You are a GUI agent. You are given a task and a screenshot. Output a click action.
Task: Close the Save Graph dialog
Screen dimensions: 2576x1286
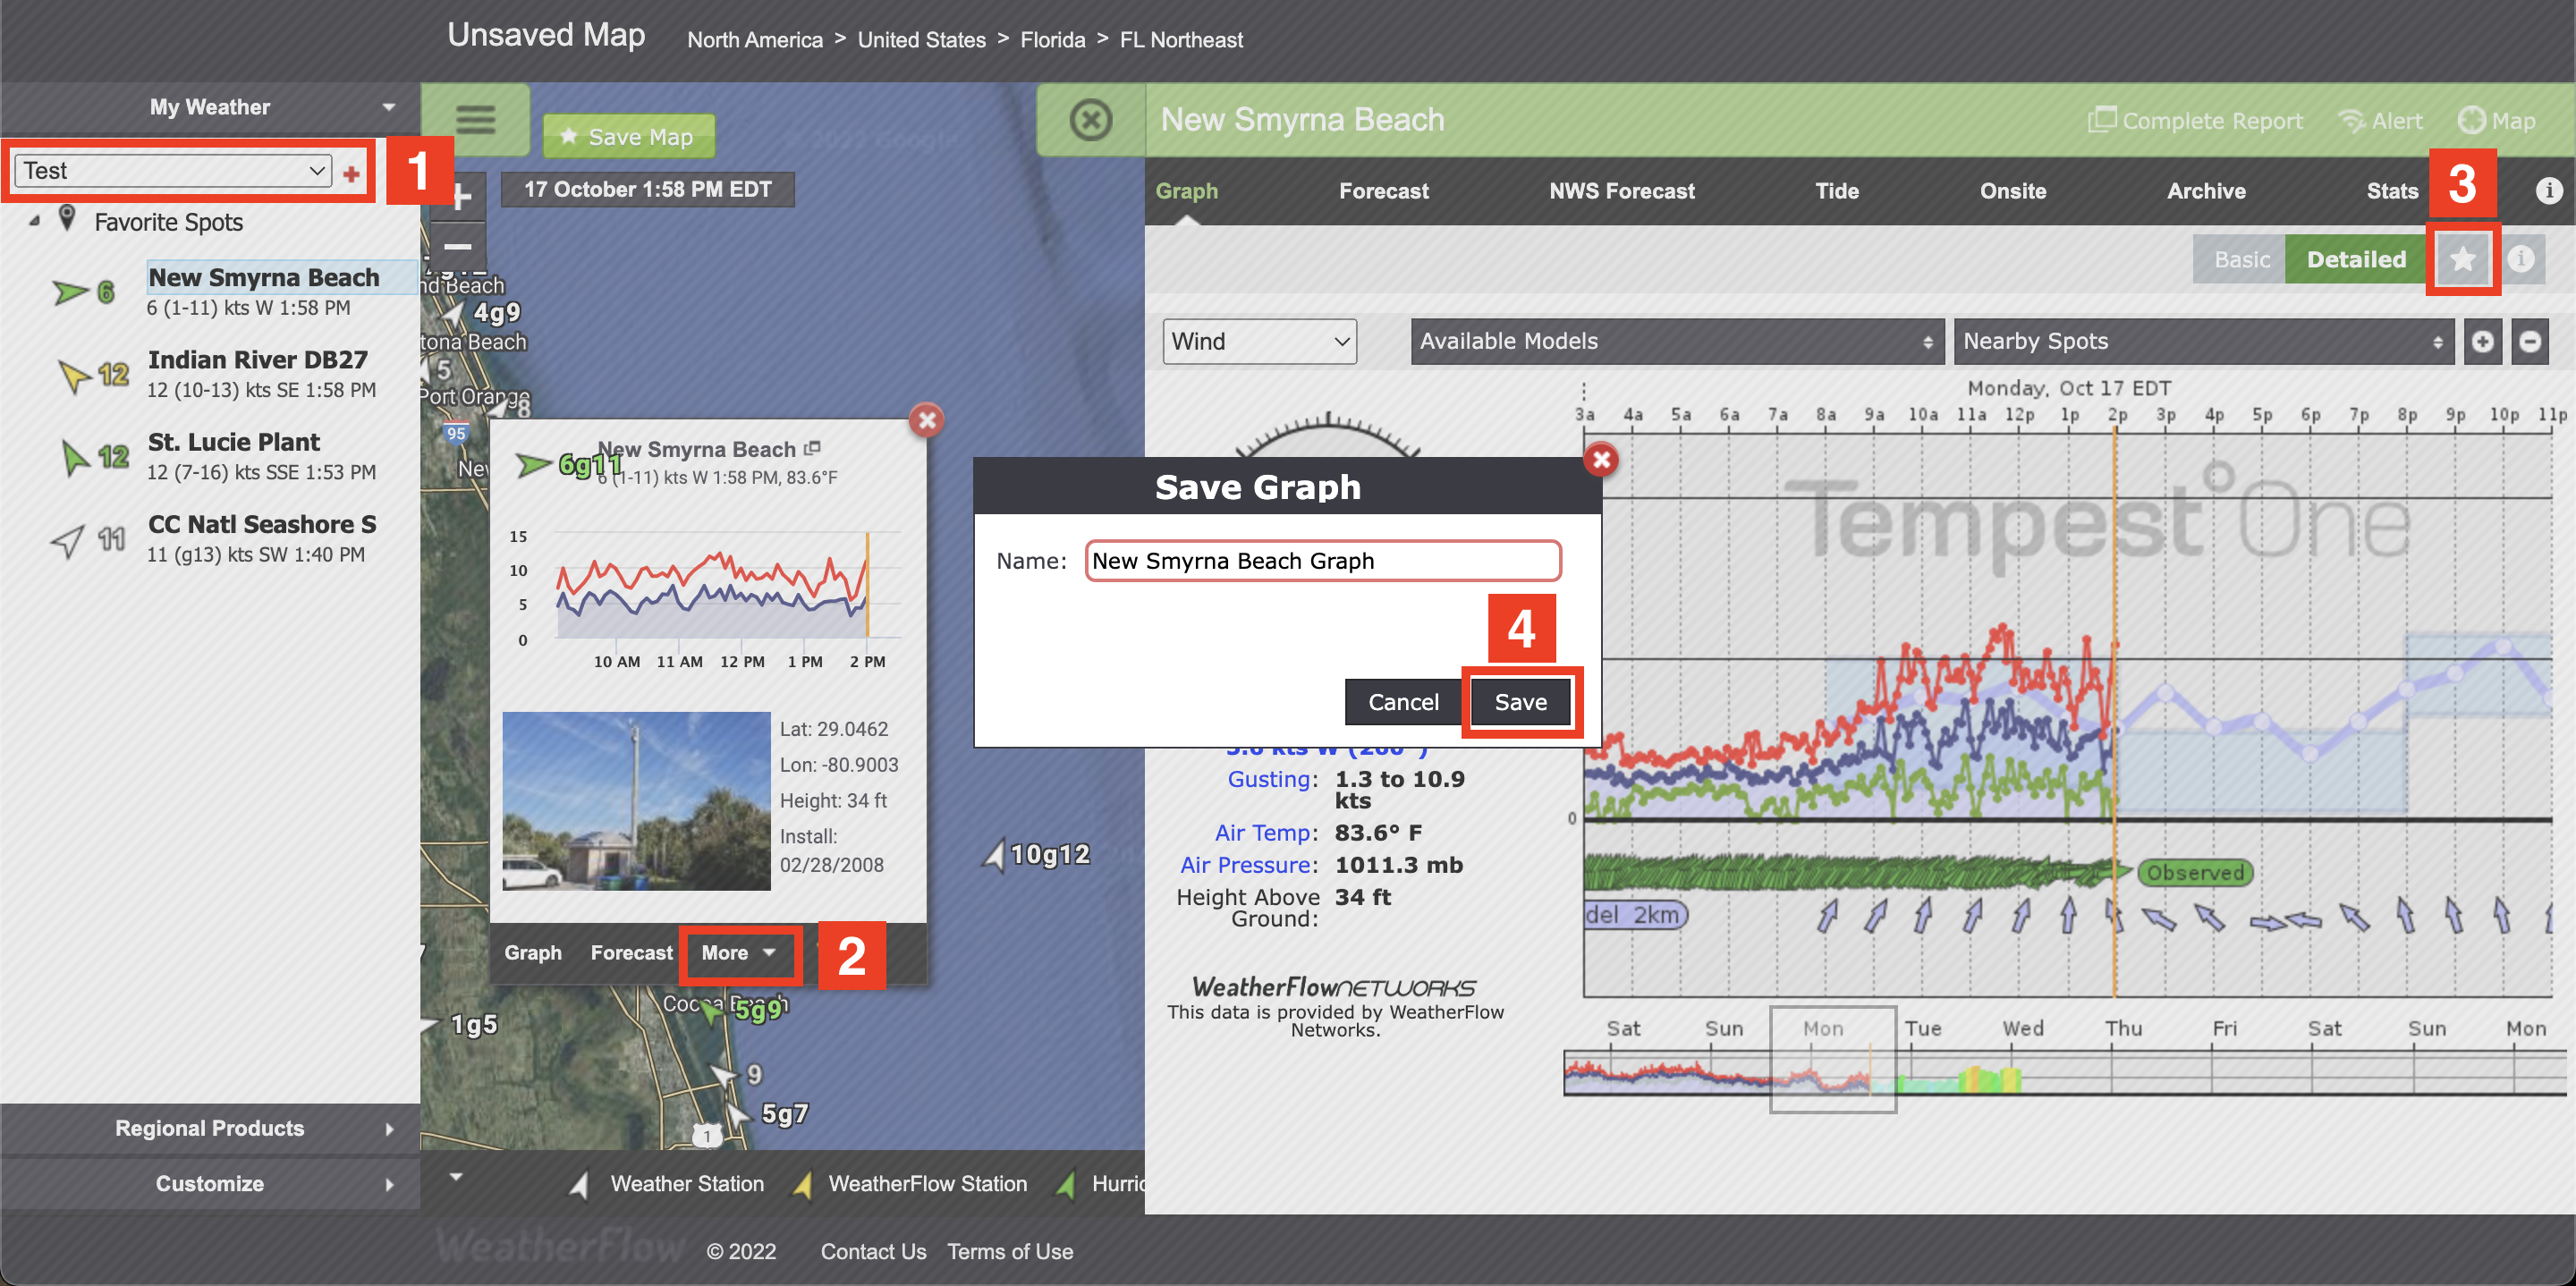(1602, 459)
